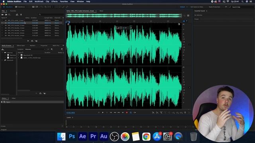Select Default workspace
Image resolution: width=255 pixels, height=143 pixels.
(182, 7)
